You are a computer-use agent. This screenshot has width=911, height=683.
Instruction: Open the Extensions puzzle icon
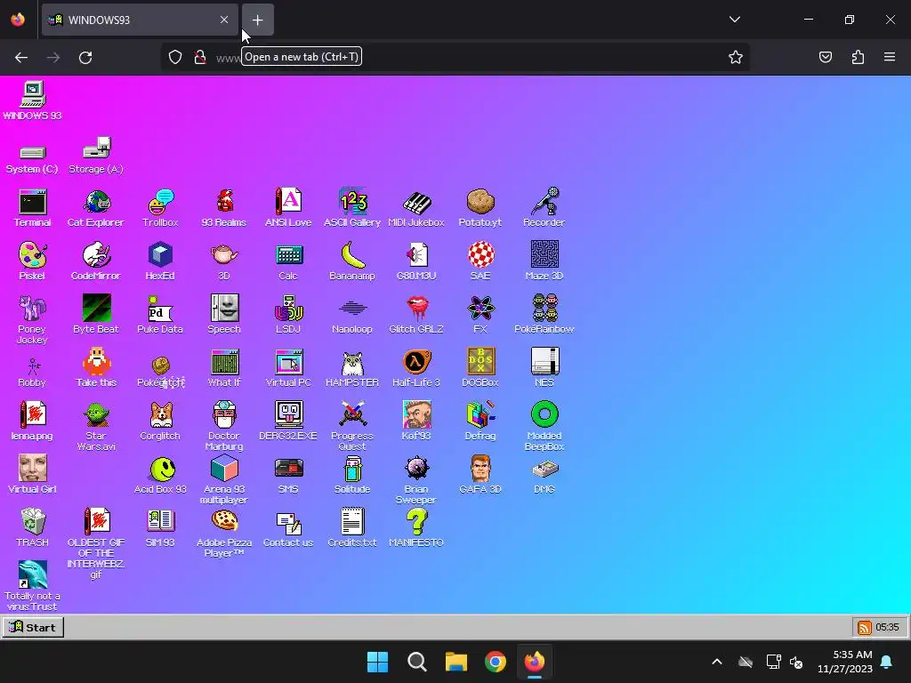pos(858,57)
